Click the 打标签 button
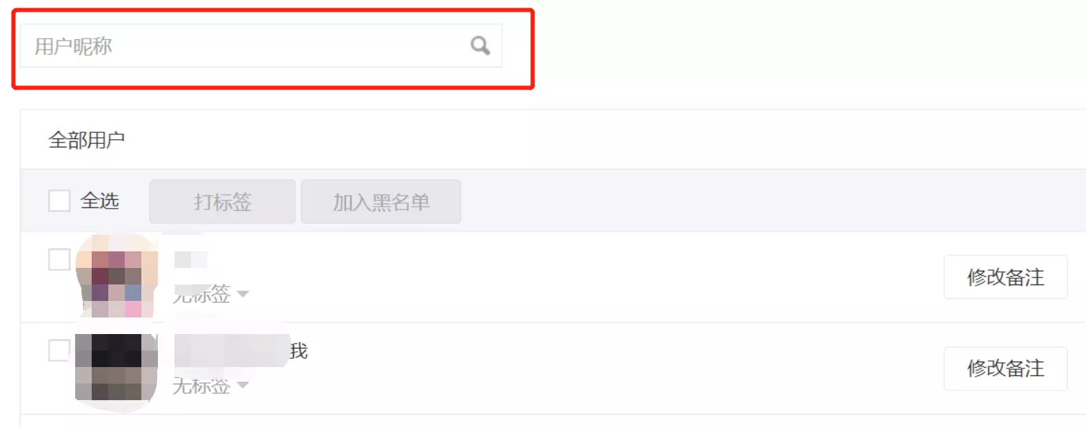This screenshot has height=427, width=1086. pos(223,202)
